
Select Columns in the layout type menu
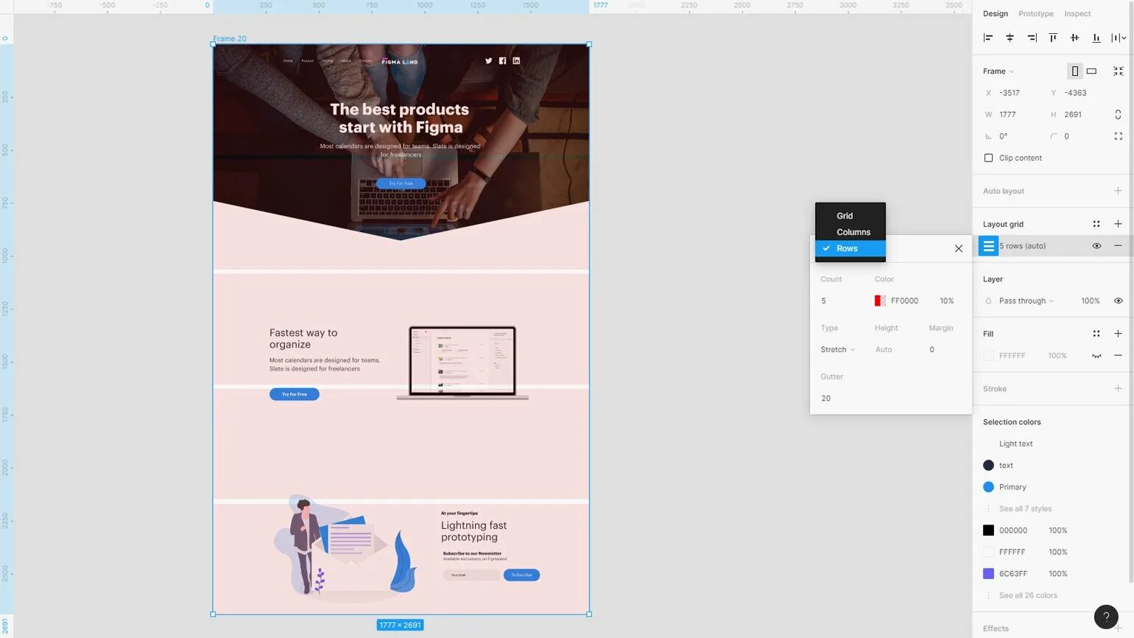850,232
